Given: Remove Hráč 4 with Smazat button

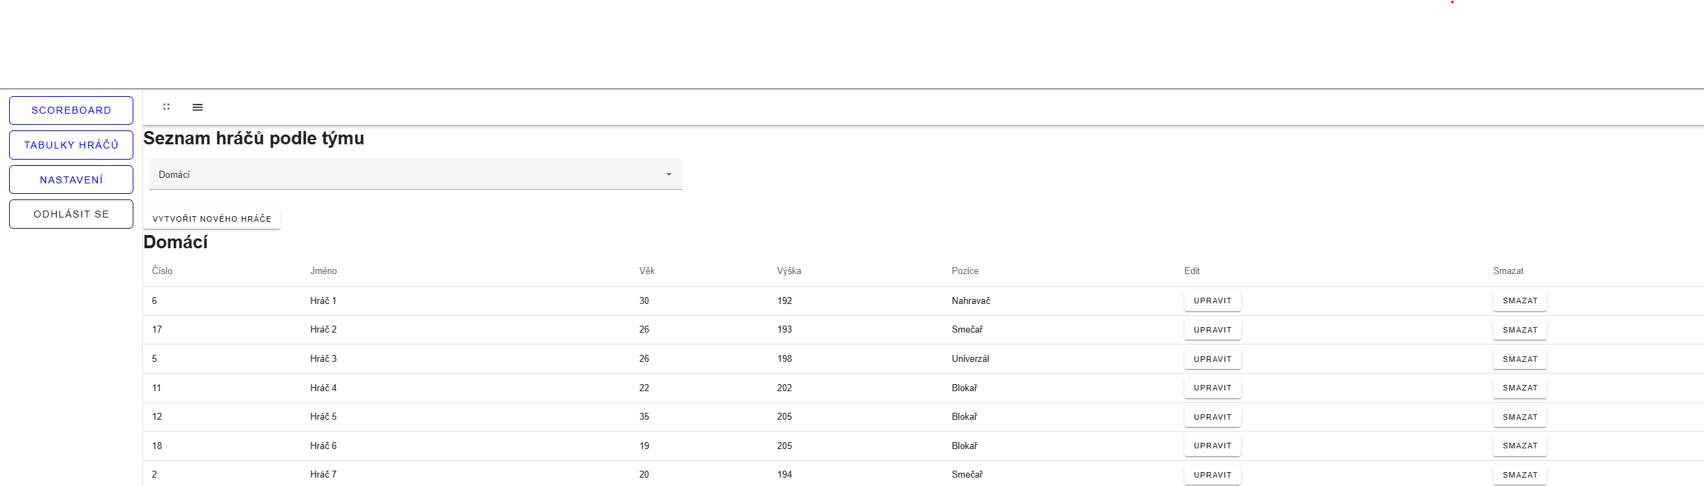Looking at the screenshot, I should [x=1520, y=388].
